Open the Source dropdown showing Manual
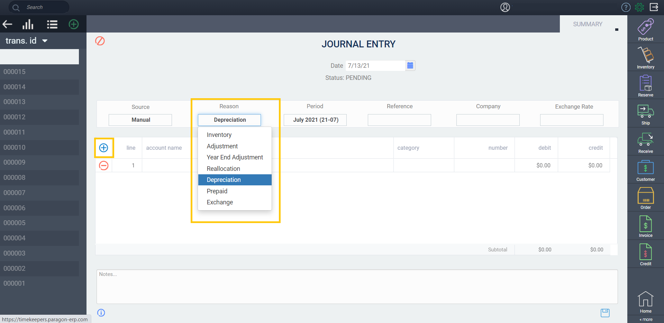664x323 pixels. 140,120
